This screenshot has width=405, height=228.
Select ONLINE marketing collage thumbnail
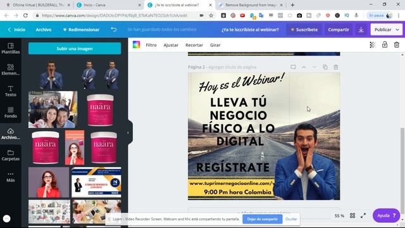tap(49, 212)
